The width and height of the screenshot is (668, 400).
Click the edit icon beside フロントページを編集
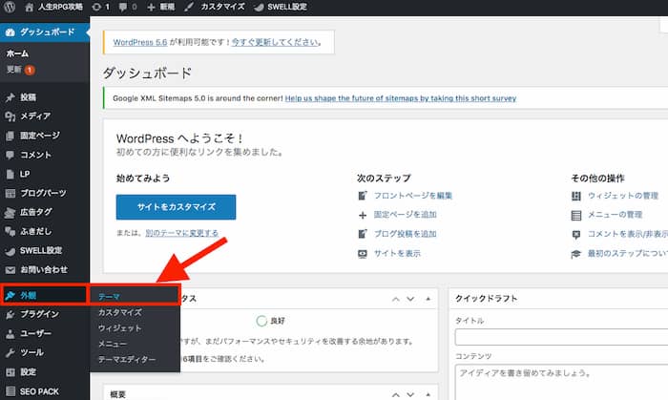pyautogui.click(x=363, y=196)
